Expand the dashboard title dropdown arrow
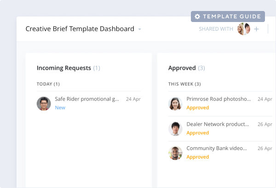The image size is (276, 188). click(x=139, y=29)
